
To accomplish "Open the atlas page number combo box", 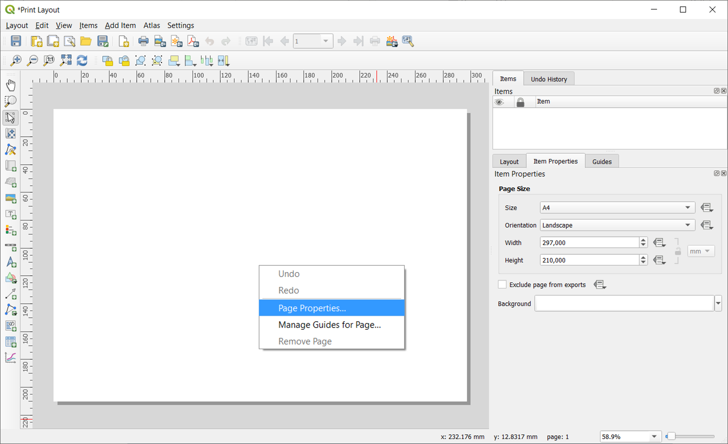I will pos(313,41).
